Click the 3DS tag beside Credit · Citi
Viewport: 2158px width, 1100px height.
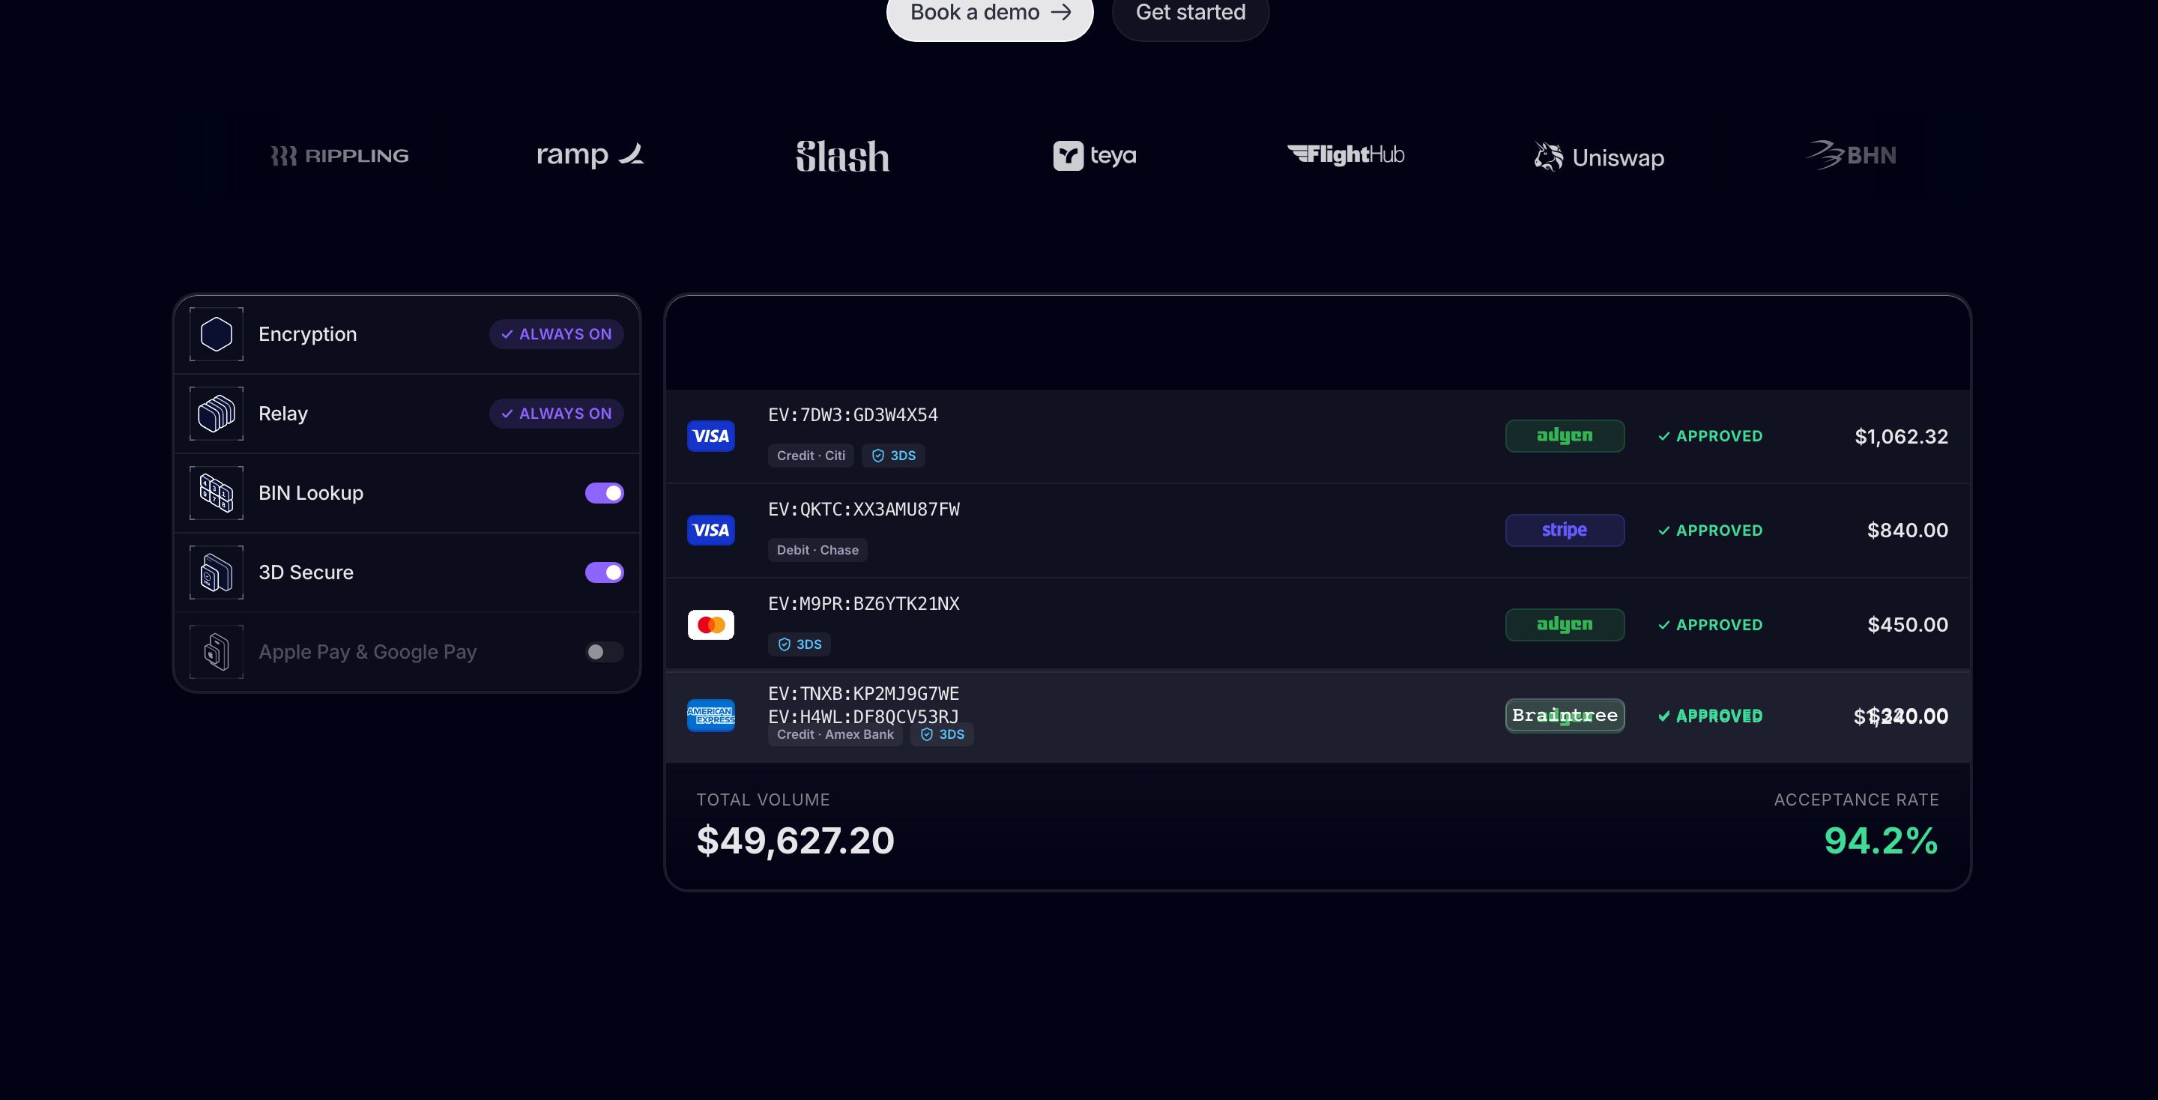893,456
